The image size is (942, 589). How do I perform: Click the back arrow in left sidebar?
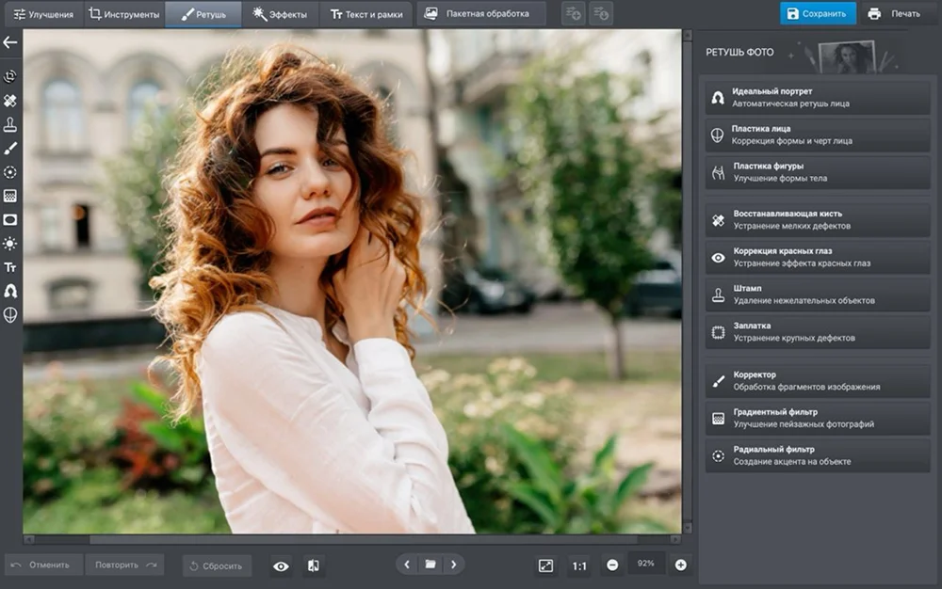(x=10, y=42)
